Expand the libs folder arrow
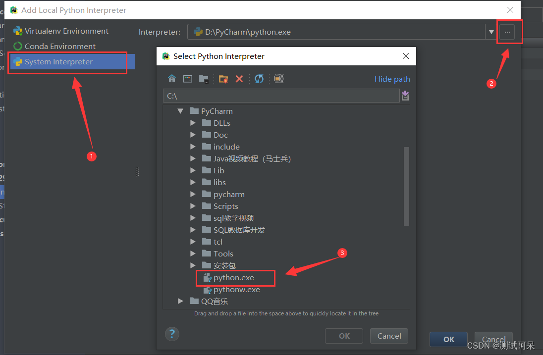The width and height of the screenshot is (543, 355). pos(193,182)
